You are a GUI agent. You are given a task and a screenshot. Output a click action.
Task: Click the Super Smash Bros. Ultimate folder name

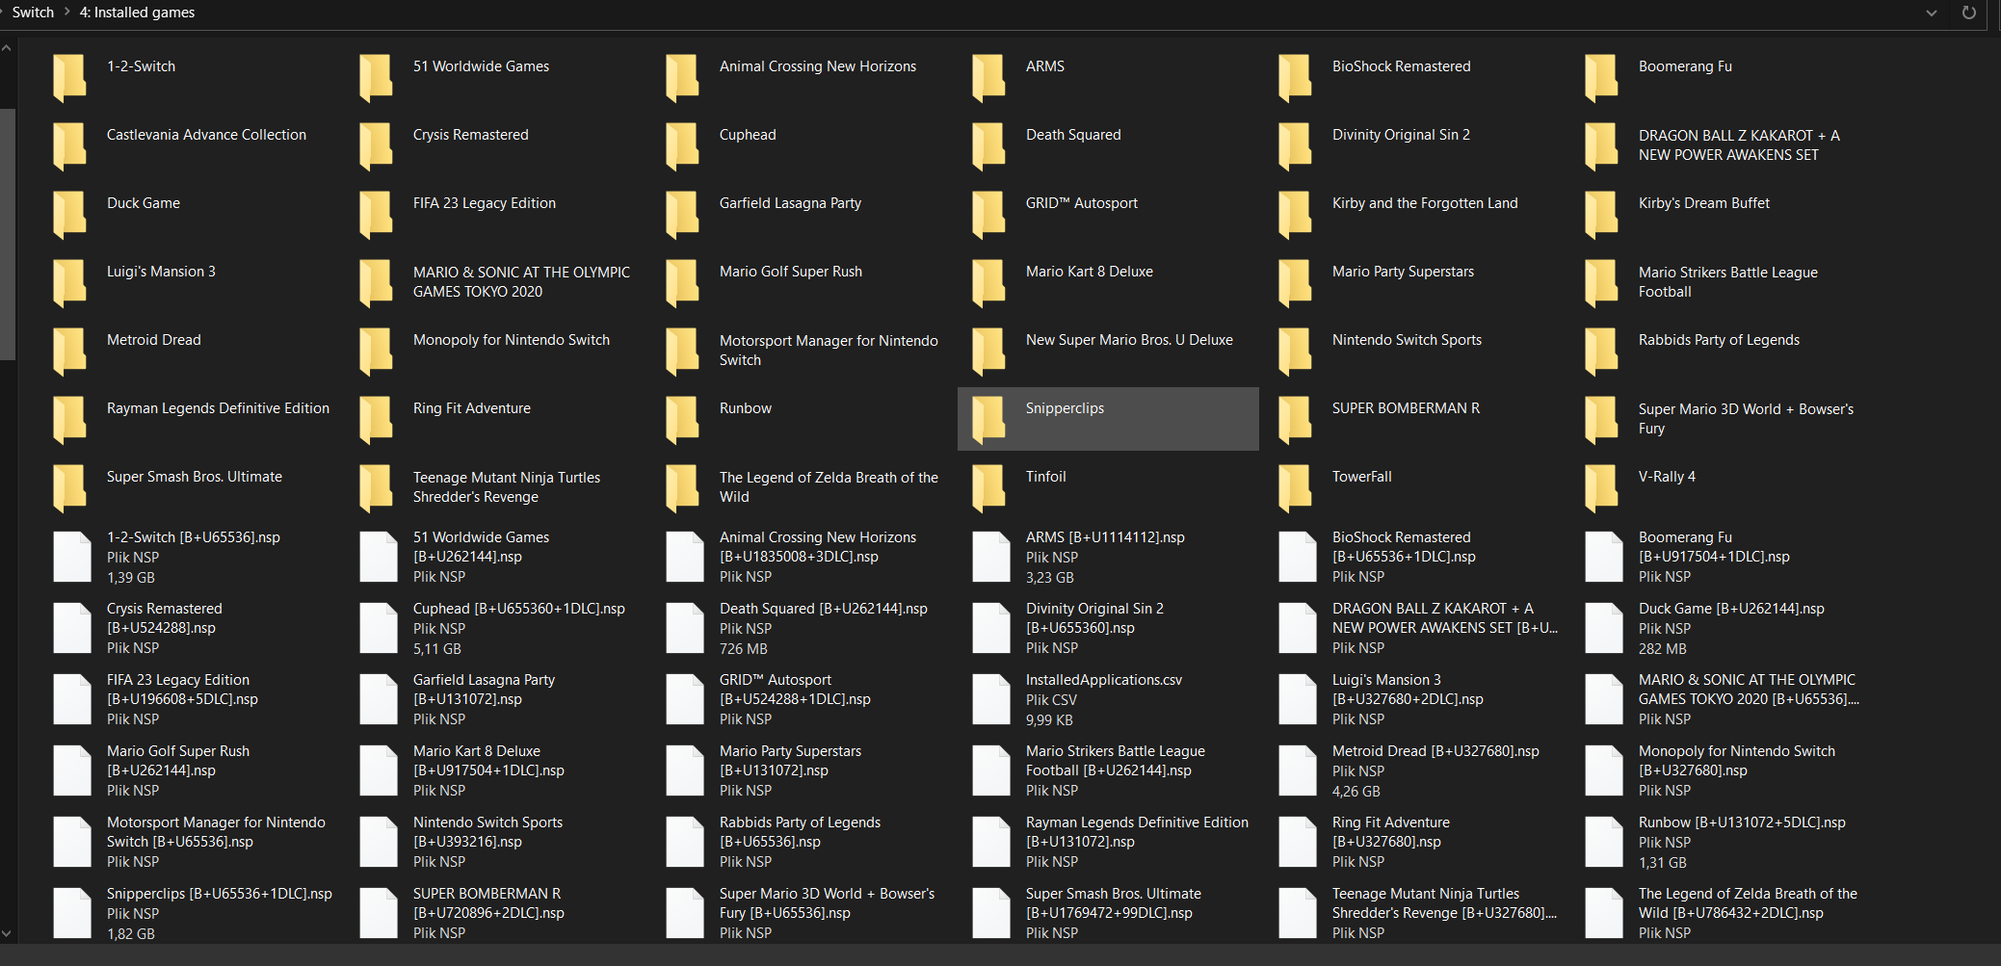pyautogui.click(x=194, y=477)
